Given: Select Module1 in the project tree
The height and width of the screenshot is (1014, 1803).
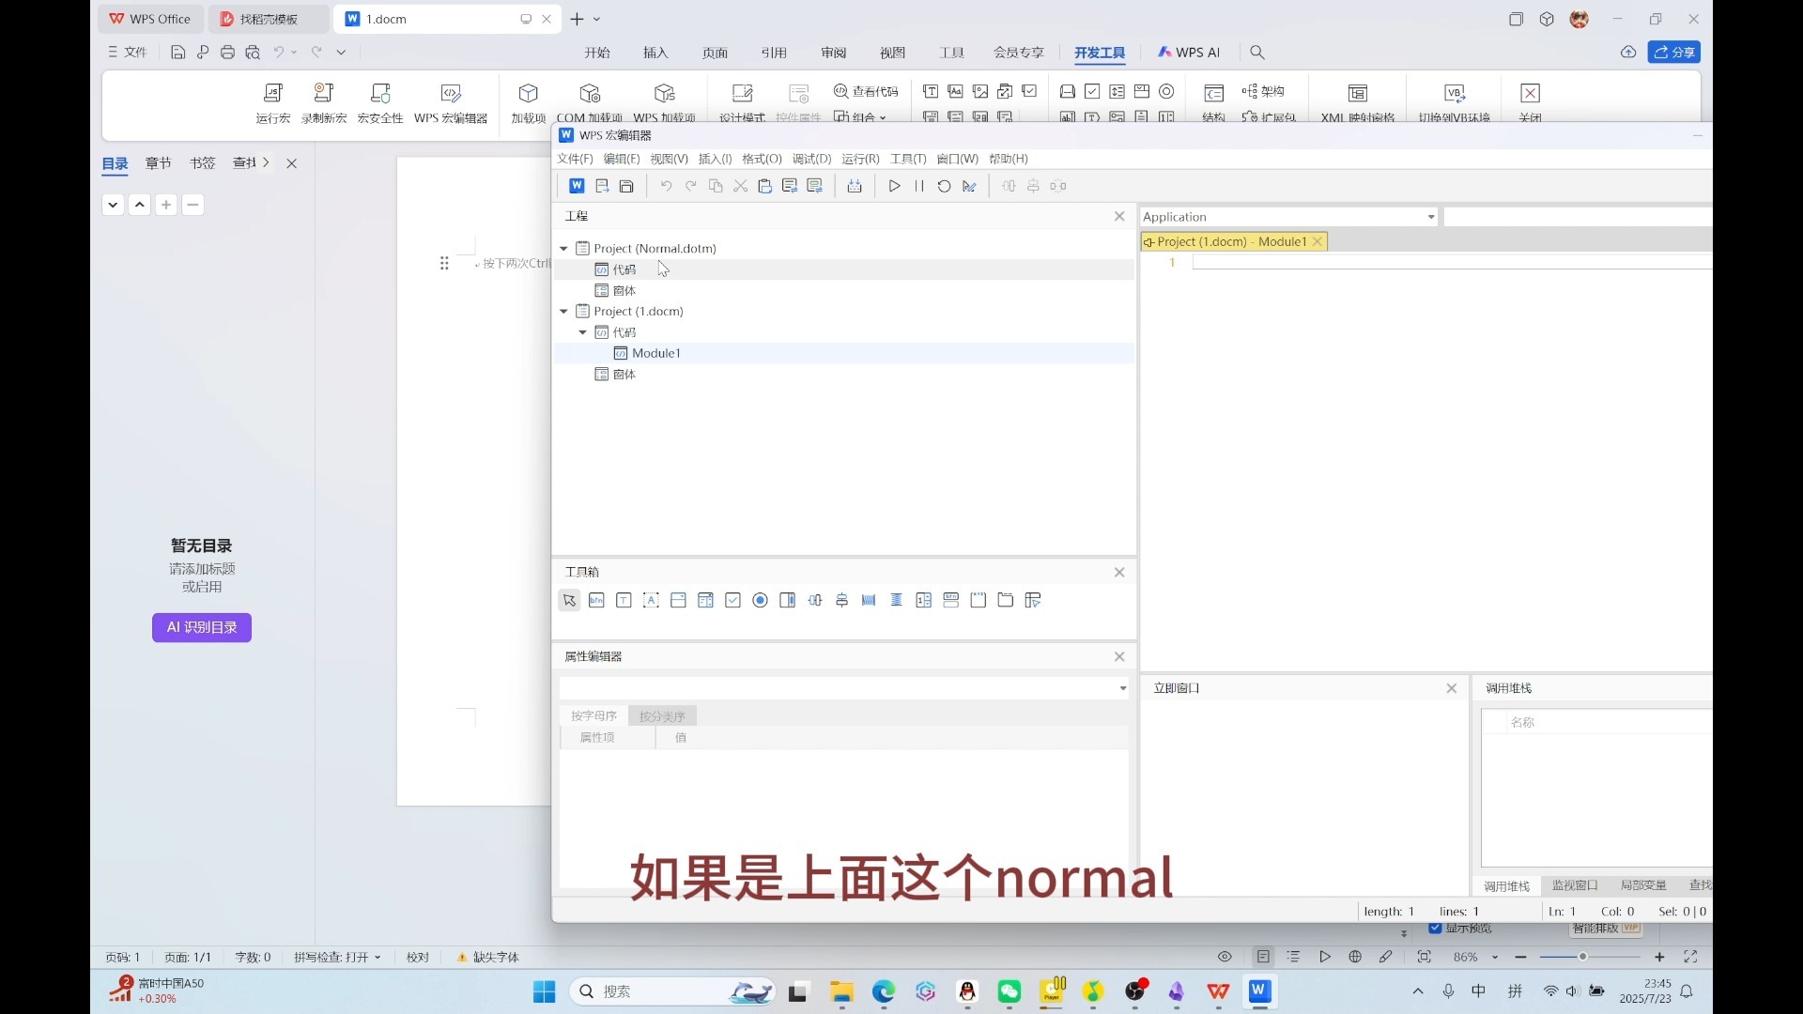Looking at the screenshot, I should (x=655, y=353).
